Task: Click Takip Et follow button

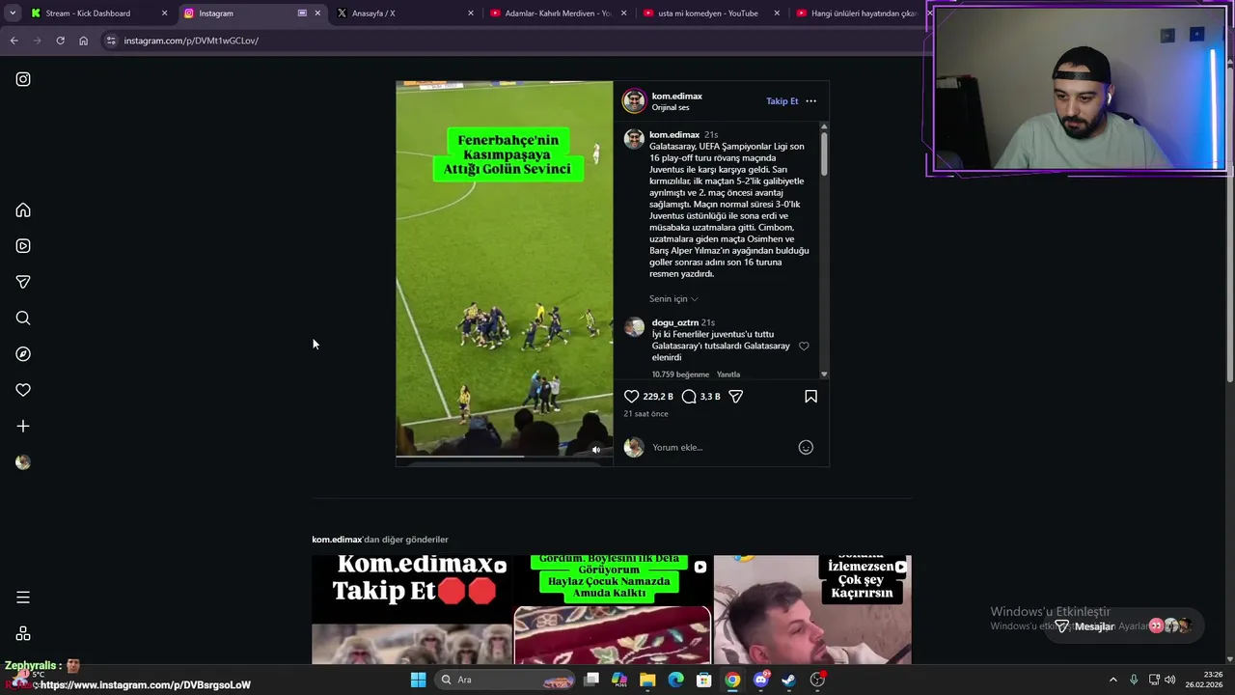Action: point(782,101)
